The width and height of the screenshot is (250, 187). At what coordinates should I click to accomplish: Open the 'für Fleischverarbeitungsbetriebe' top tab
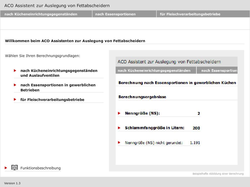(x=203, y=14)
